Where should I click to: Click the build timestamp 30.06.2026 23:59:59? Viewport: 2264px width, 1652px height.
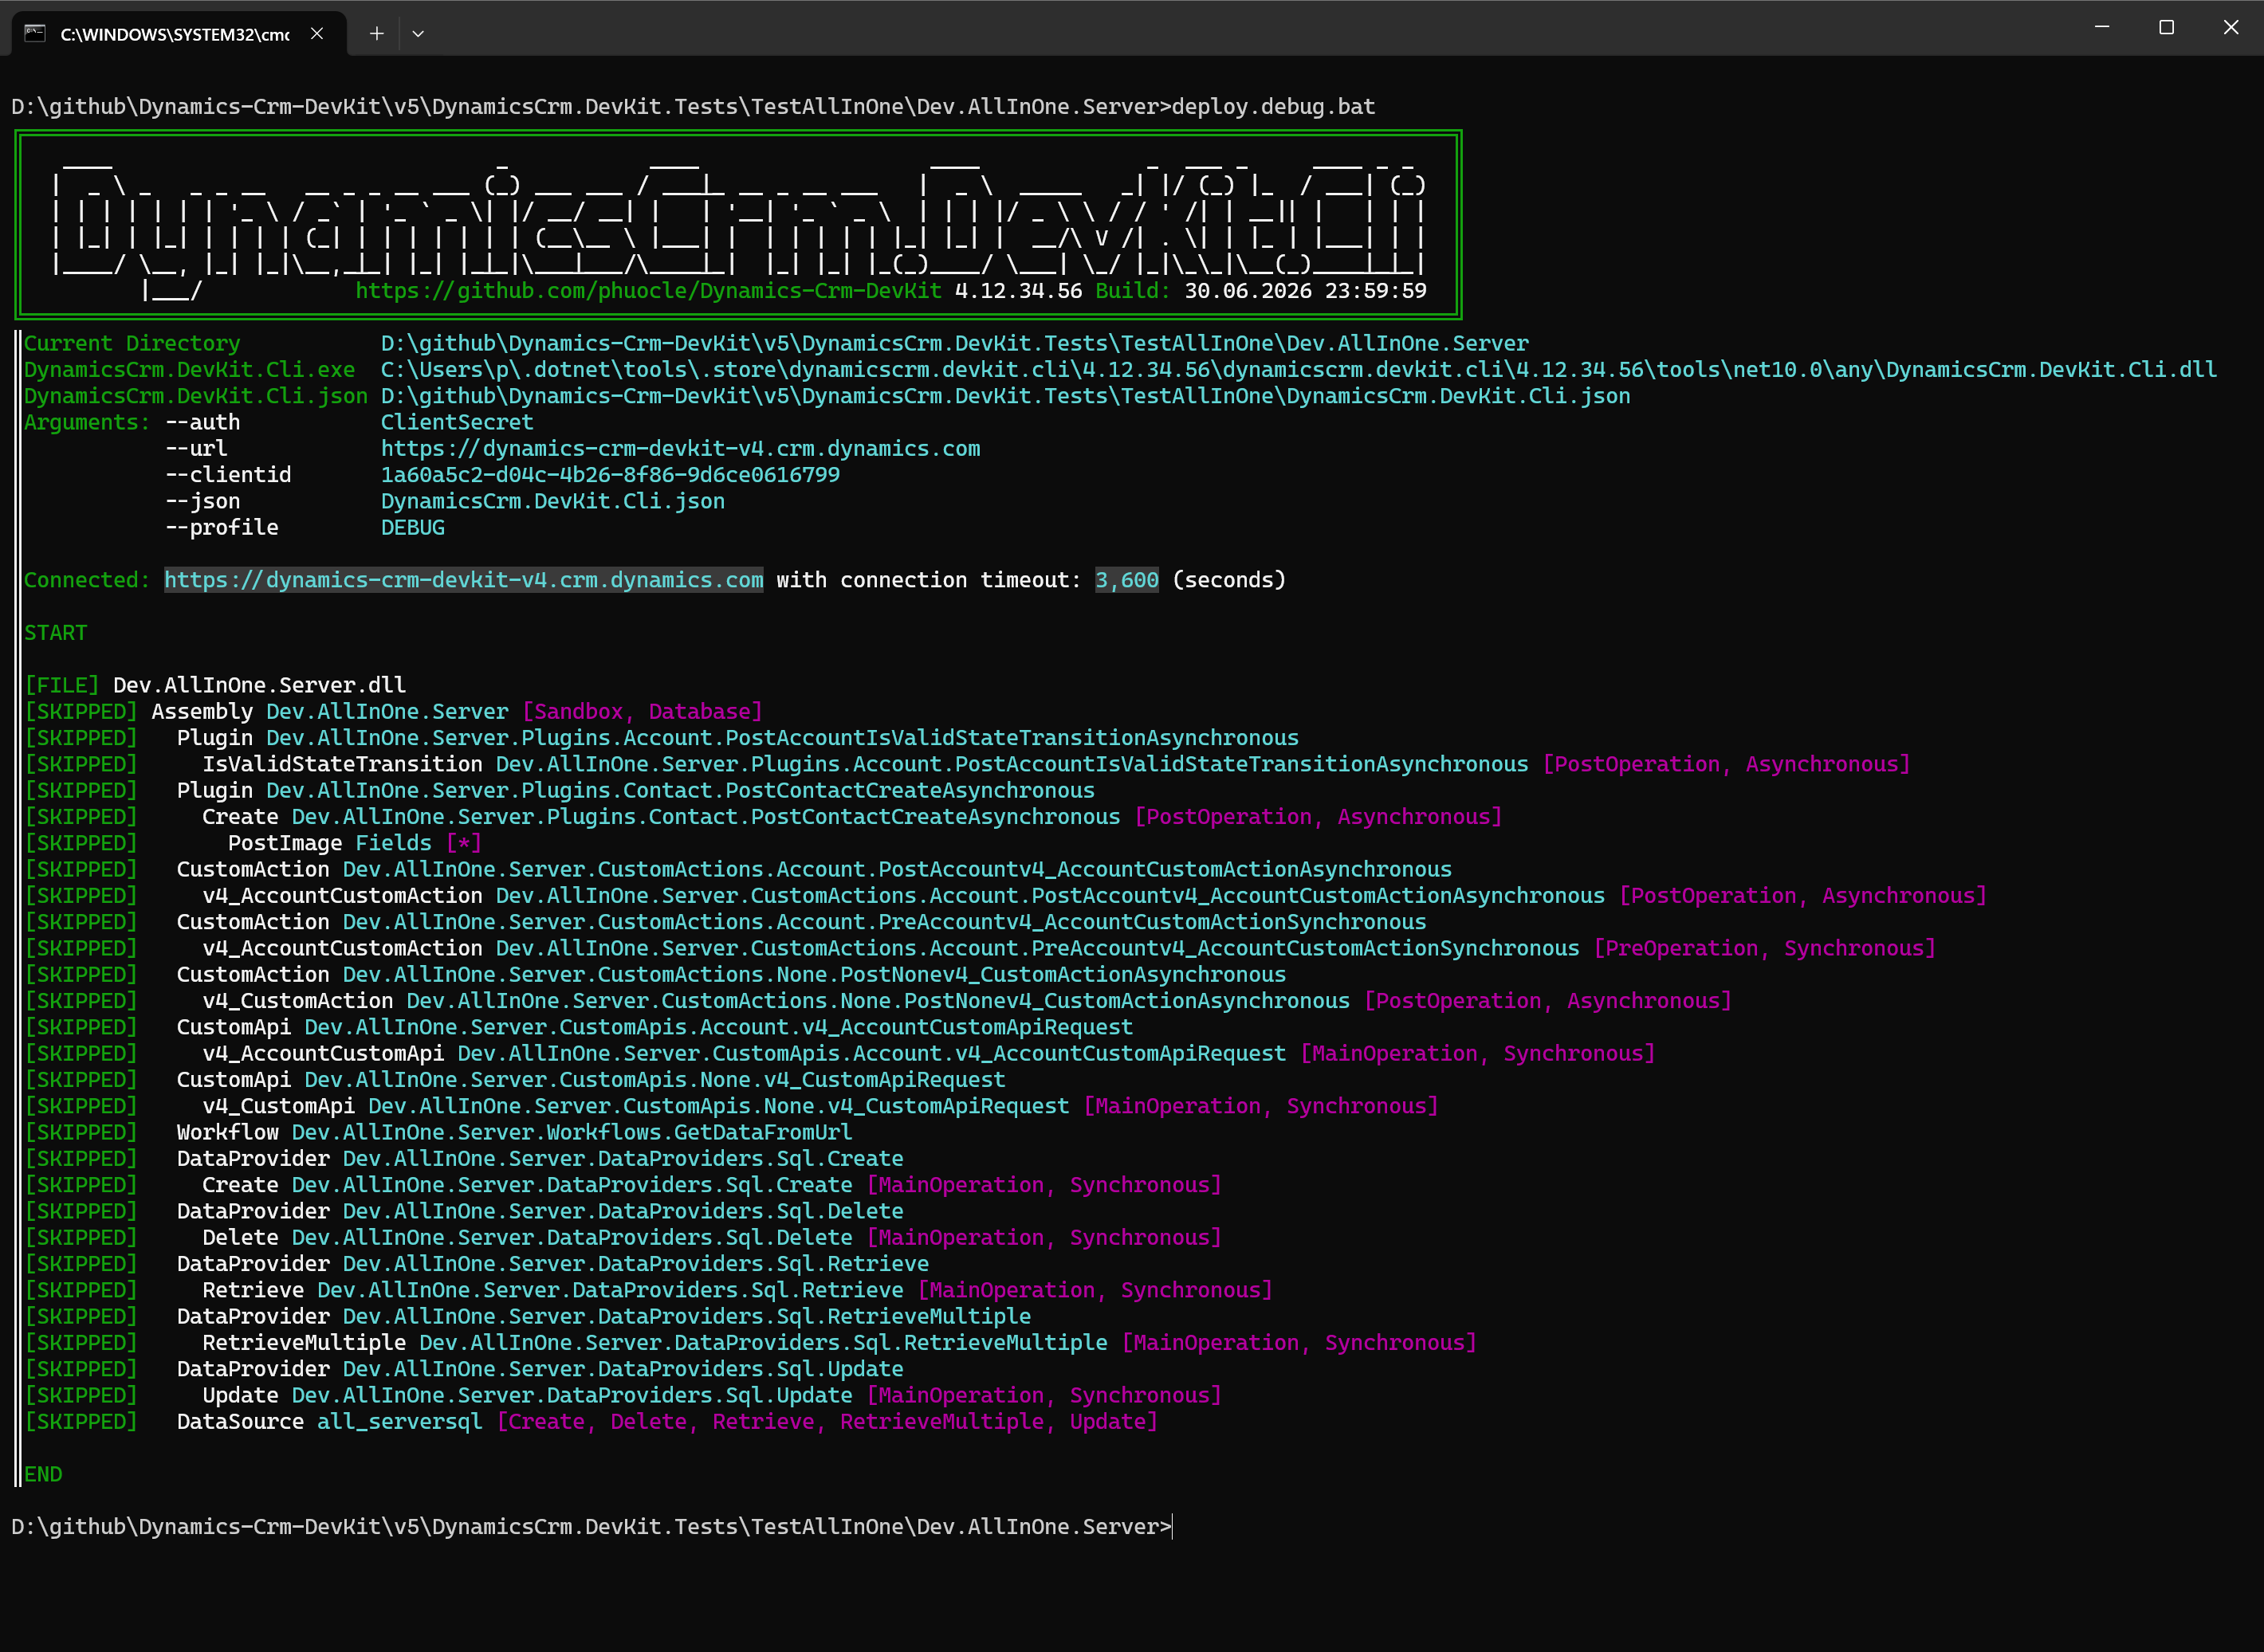1306,291
